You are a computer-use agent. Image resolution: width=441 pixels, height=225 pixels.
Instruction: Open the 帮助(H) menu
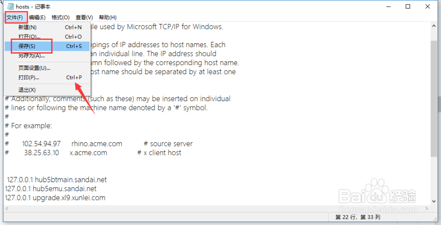[108, 18]
